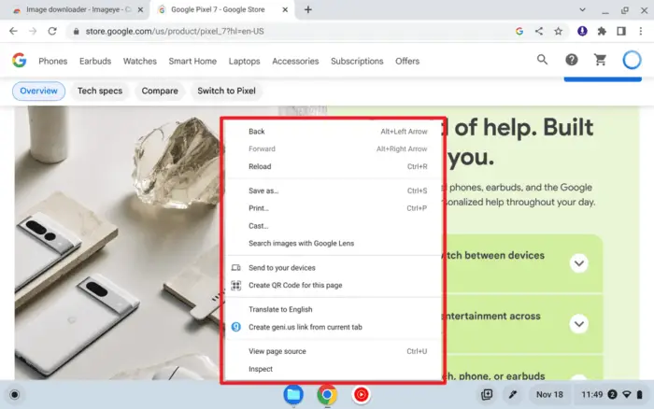
Task: Open Imageye downloader extension icon
Action: coord(582,31)
